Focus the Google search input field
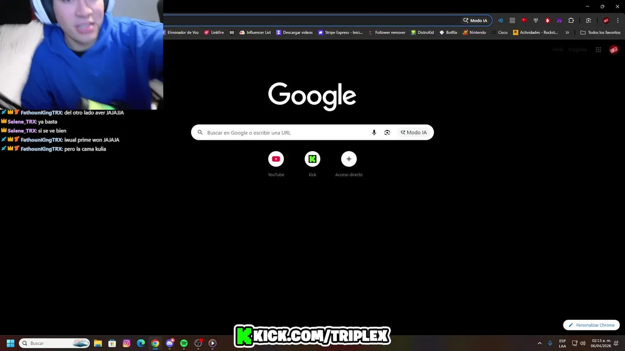 (x=286, y=133)
